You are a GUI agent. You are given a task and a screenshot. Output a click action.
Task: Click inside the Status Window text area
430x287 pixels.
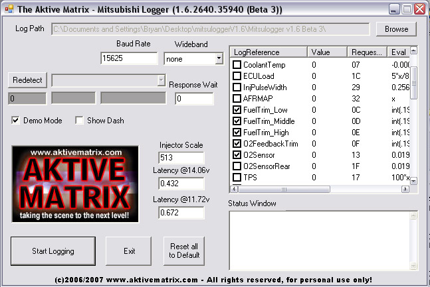point(320,241)
